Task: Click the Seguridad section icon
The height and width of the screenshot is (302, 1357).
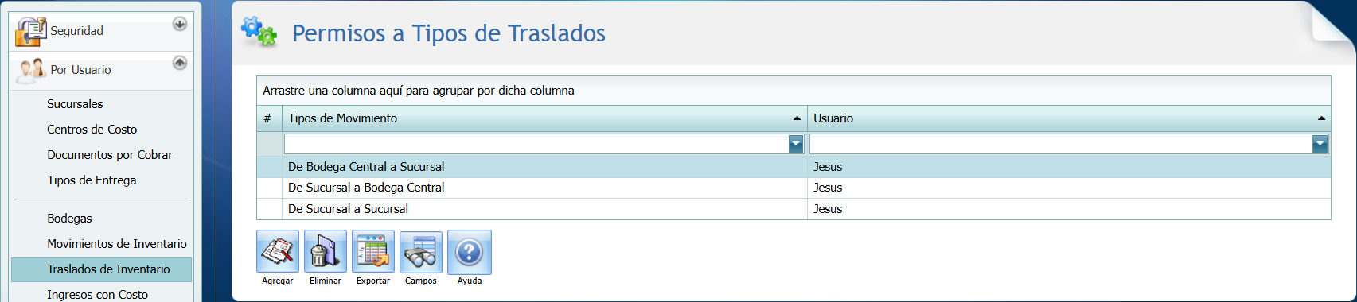Action: pos(31,31)
